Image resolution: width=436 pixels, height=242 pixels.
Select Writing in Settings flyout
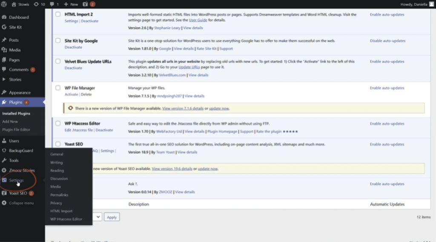[x=57, y=162]
